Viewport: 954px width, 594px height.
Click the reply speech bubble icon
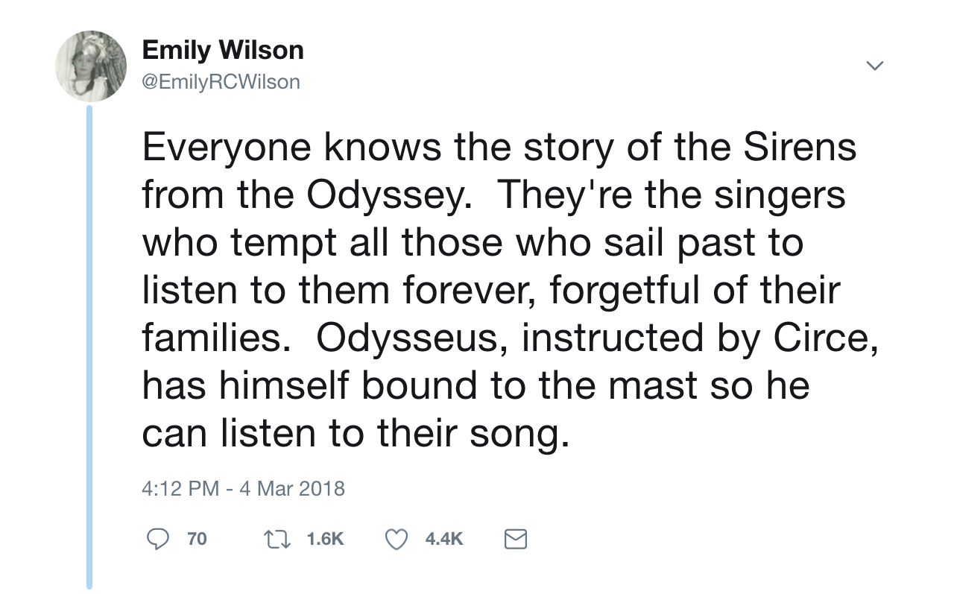(x=157, y=539)
